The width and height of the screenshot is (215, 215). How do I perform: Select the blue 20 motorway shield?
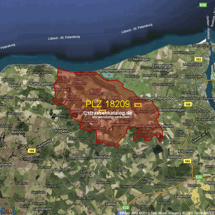coord(121,213)
